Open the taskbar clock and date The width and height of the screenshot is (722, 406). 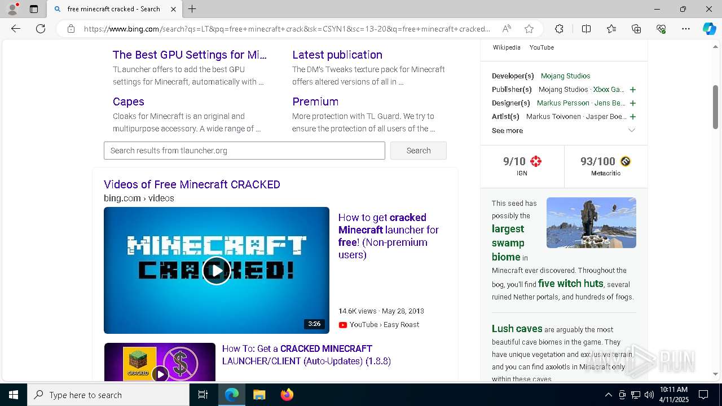click(673, 395)
